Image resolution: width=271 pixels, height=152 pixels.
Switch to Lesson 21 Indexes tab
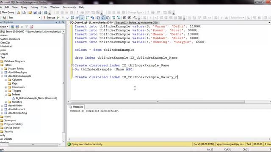[137, 22]
